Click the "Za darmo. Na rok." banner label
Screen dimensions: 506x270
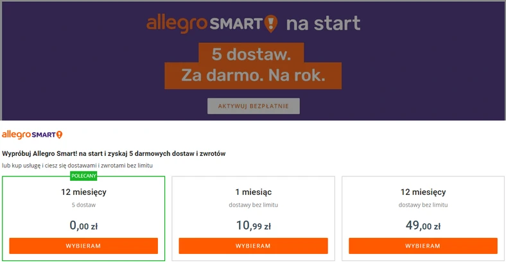click(253, 76)
